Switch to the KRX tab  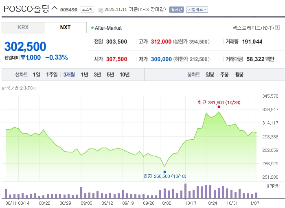[x=23, y=27]
